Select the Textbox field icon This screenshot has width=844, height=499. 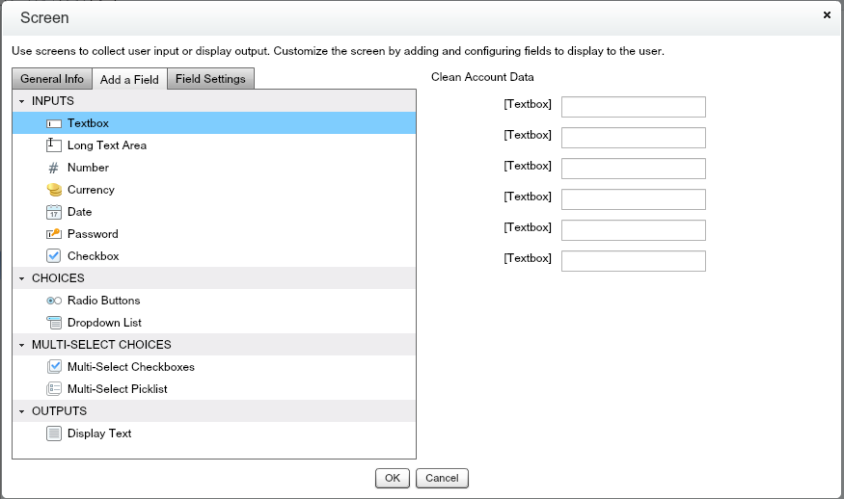[54, 123]
